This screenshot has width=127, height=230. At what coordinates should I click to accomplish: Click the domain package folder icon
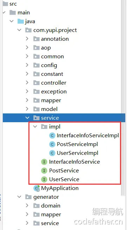36,206
